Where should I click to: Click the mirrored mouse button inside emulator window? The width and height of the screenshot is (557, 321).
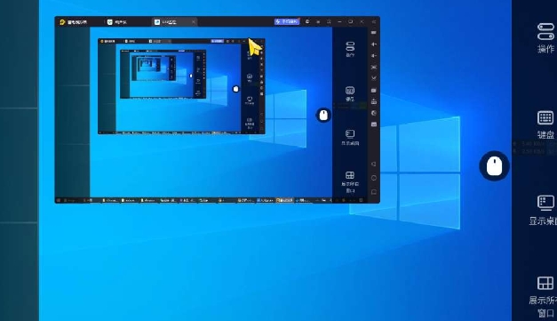click(323, 116)
